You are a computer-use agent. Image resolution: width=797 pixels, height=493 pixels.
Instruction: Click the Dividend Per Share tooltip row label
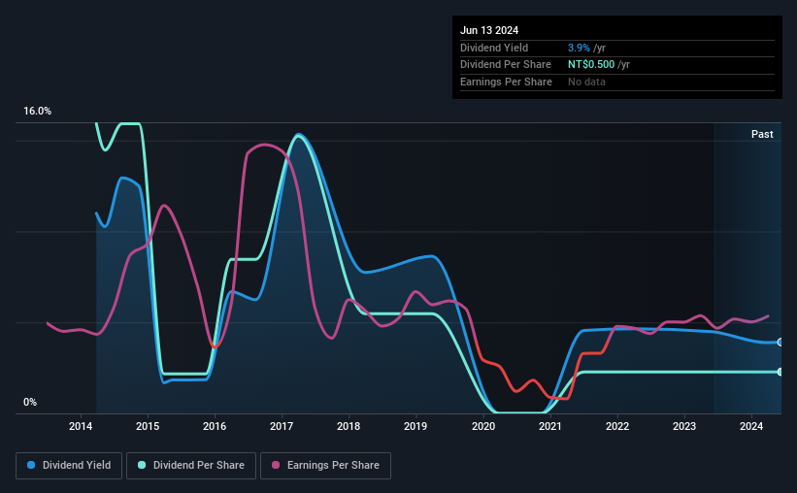point(505,65)
